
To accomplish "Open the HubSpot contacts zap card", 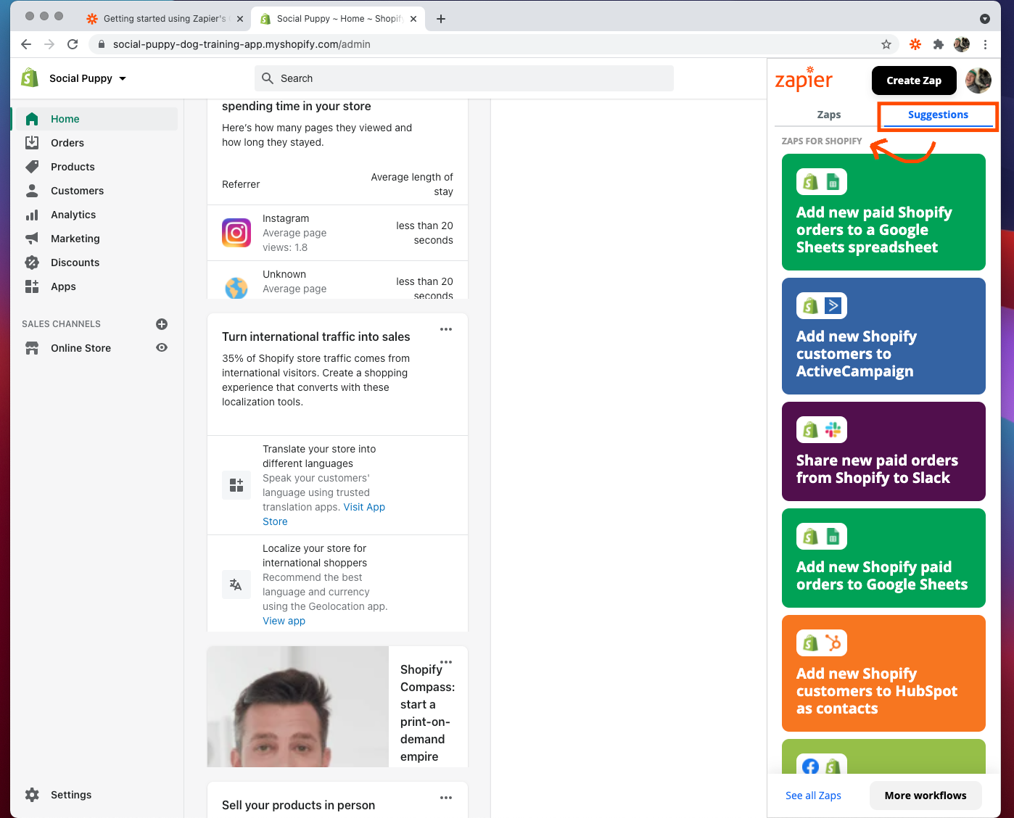I will (x=883, y=673).
